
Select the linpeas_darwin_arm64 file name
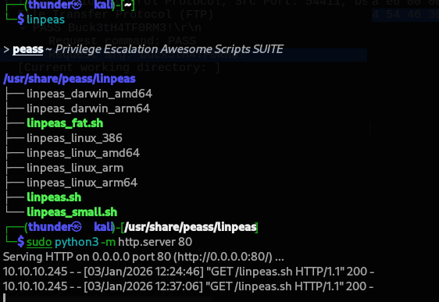(88, 108)
